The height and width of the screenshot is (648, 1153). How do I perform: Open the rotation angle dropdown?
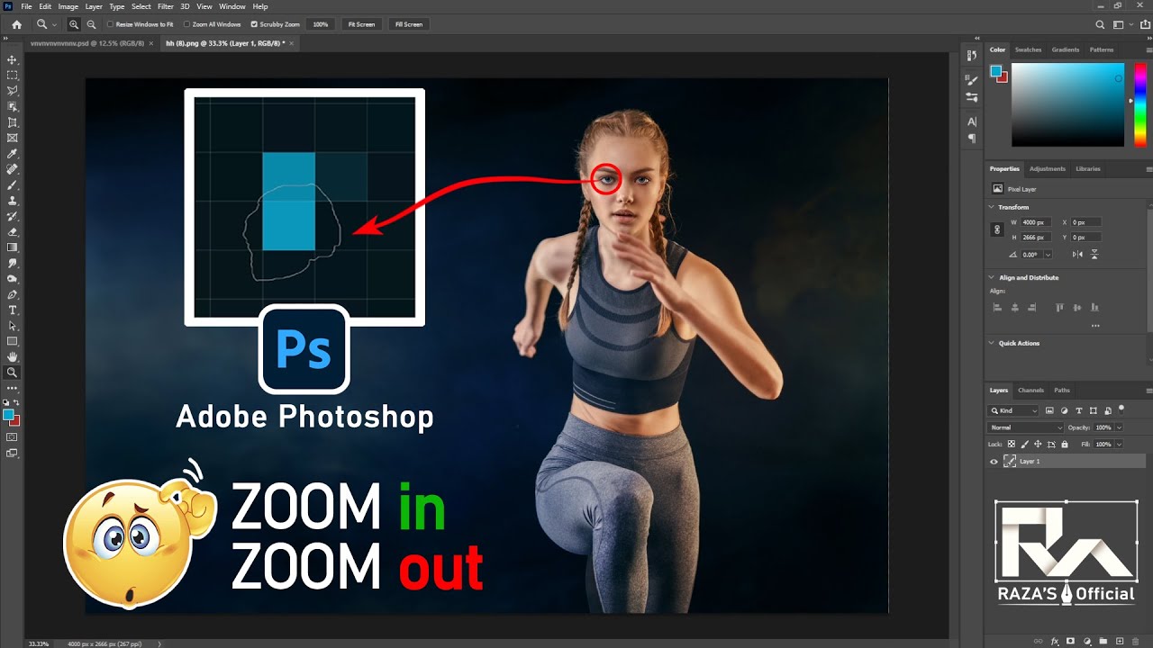click(x=1048, y=255)
